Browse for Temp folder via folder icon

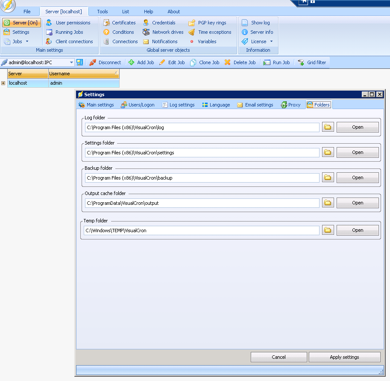328,230
